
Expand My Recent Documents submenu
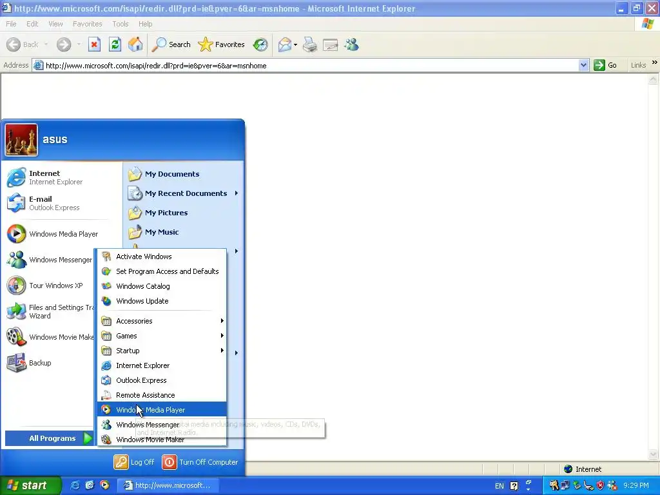[x=184, y=193]
